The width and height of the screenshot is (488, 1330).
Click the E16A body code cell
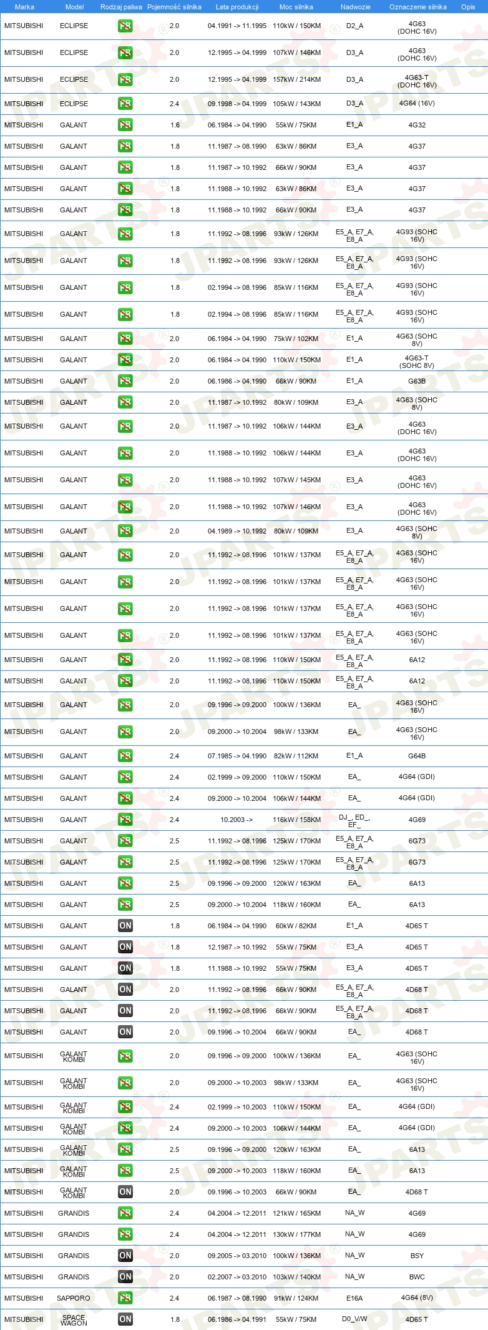354,1298
